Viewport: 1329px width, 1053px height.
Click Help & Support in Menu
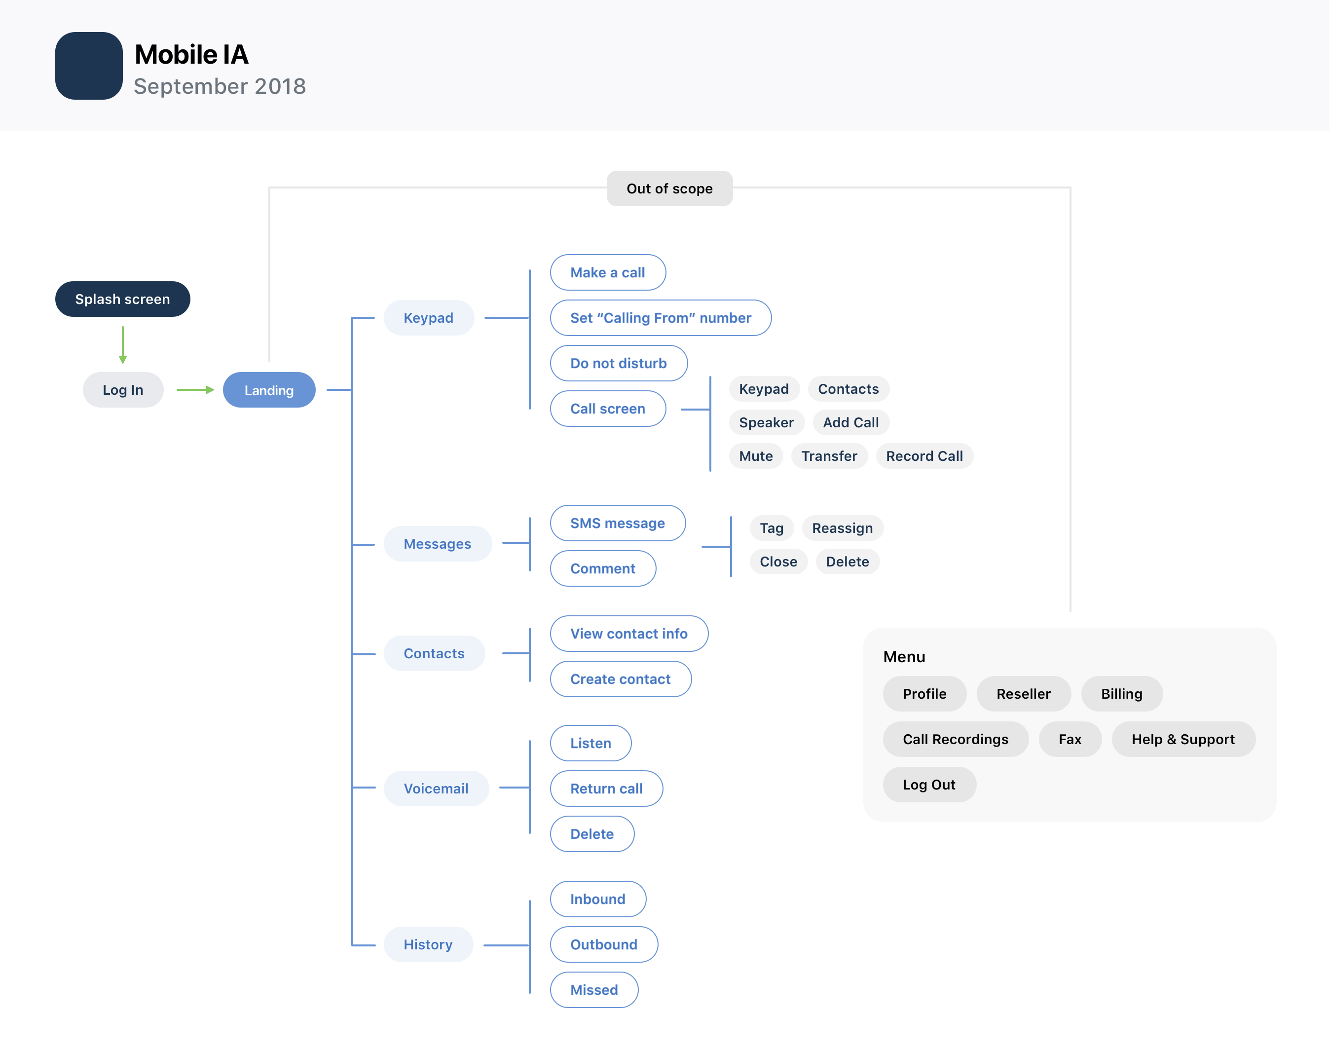pos(1183,739)
